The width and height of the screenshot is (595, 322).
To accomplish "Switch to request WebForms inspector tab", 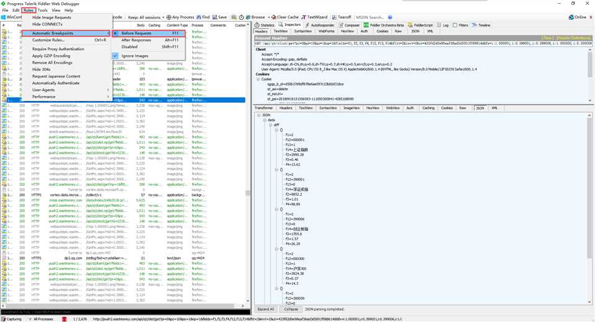I will [326, 31].
